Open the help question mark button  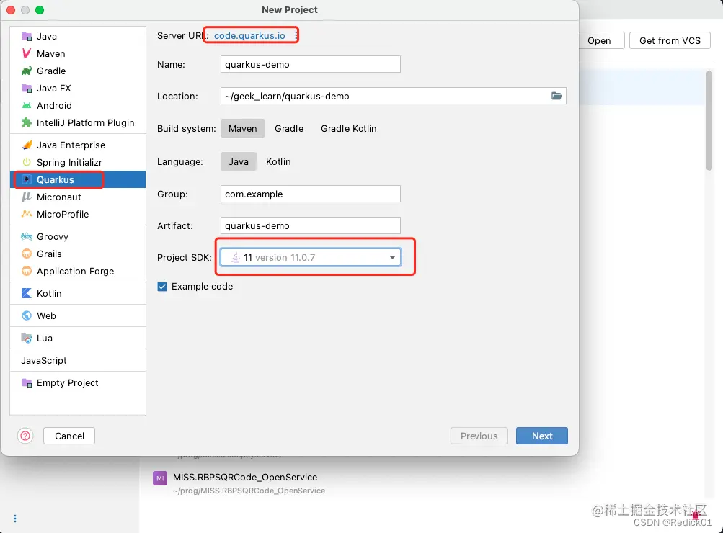[25, 436]
